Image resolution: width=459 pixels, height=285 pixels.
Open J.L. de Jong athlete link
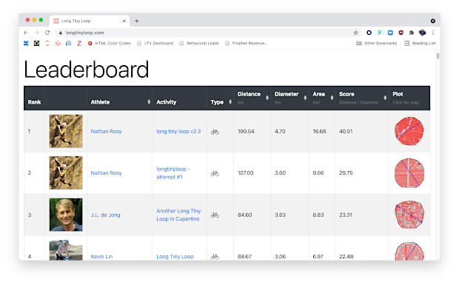pos(105,215)
